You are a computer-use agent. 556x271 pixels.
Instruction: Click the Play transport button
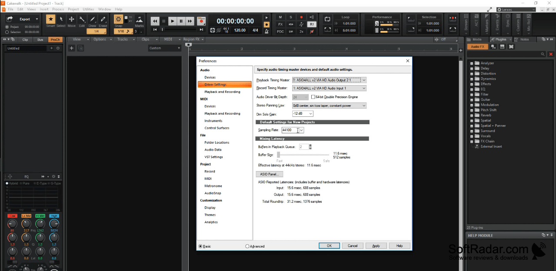(x=173, y=21)
